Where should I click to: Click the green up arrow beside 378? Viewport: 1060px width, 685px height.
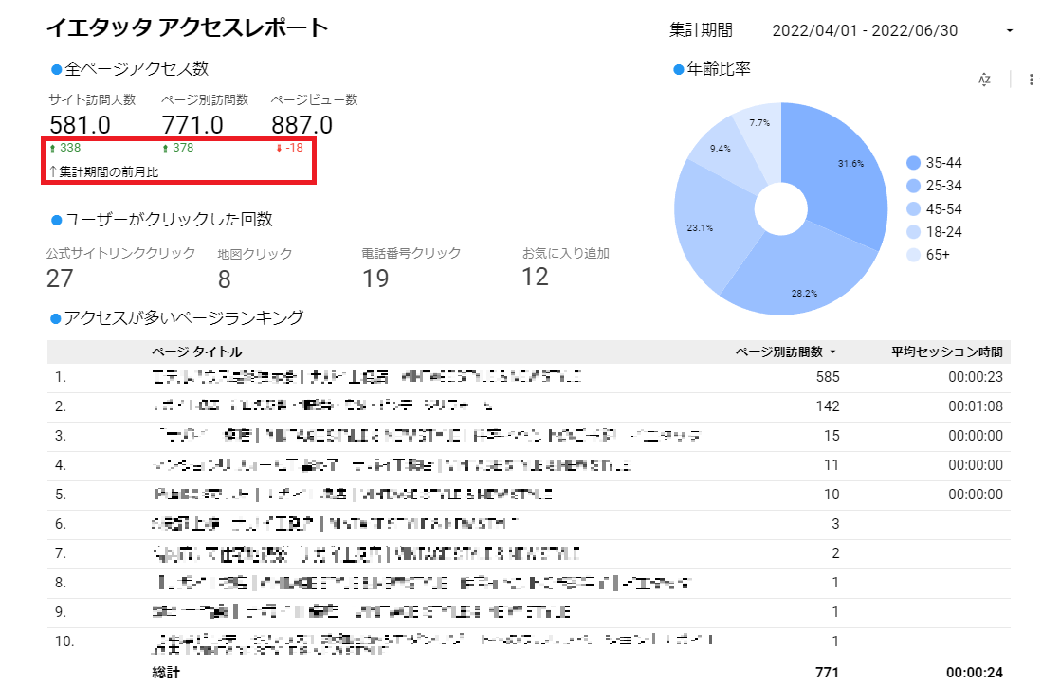tap(165, 148)
